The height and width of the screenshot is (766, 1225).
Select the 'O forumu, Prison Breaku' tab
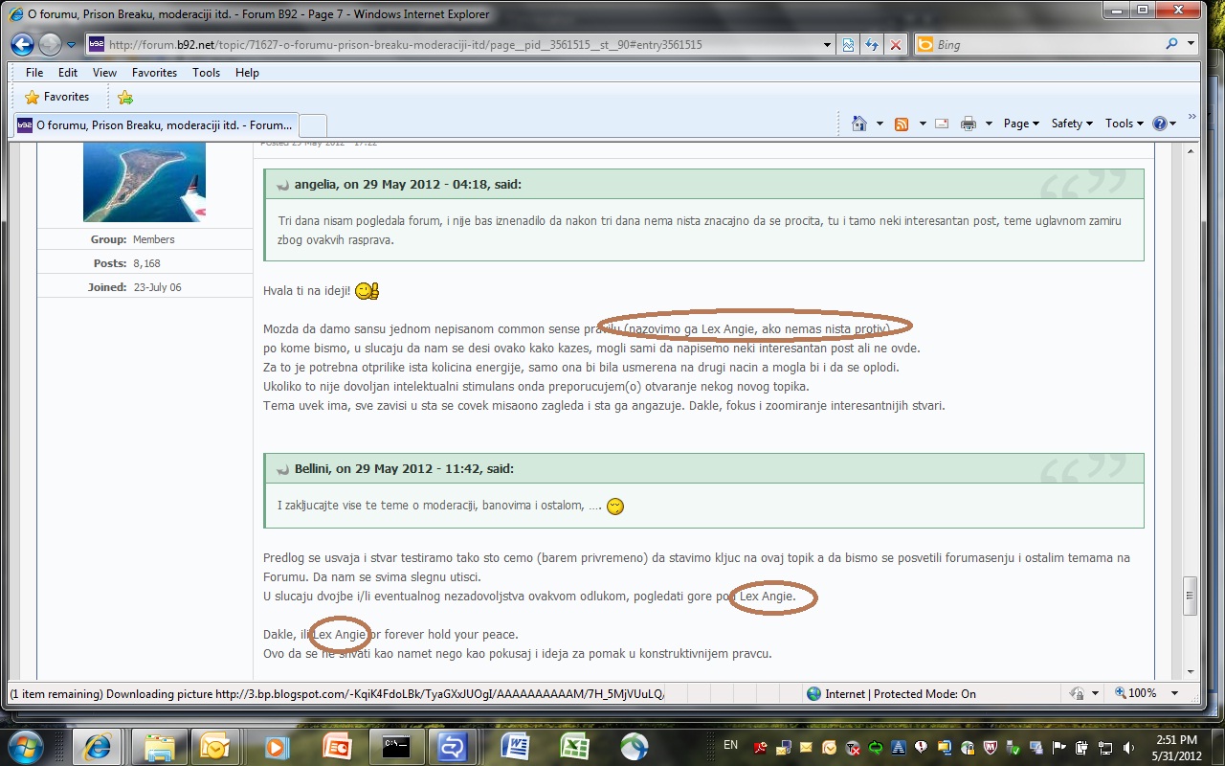point(155,125)
